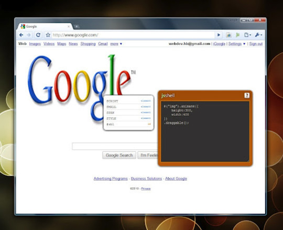The height and width of the screenshot is (230, 283).
Task: Click inside the jsshell code editor
Action: tap(205, 132)
